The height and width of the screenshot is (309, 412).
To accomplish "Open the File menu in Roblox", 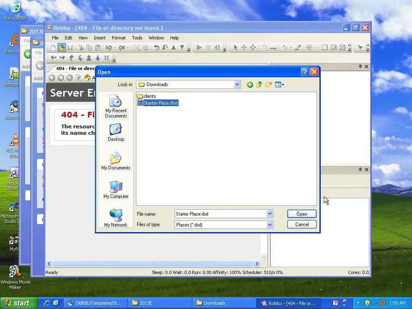I will click(x=55, y=38).
